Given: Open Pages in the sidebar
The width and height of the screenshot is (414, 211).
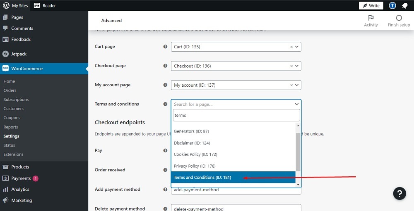Looking at the screenshot, I should point(17,17).
